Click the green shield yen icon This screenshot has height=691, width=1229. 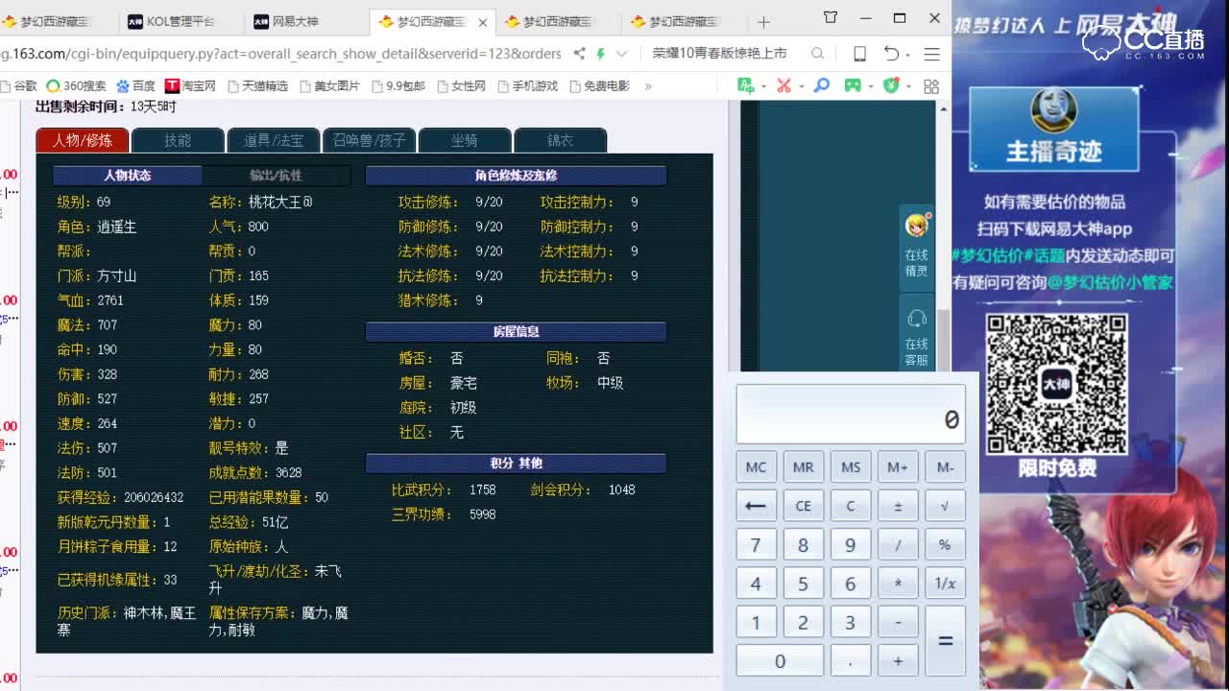click(x=891, y=86)
